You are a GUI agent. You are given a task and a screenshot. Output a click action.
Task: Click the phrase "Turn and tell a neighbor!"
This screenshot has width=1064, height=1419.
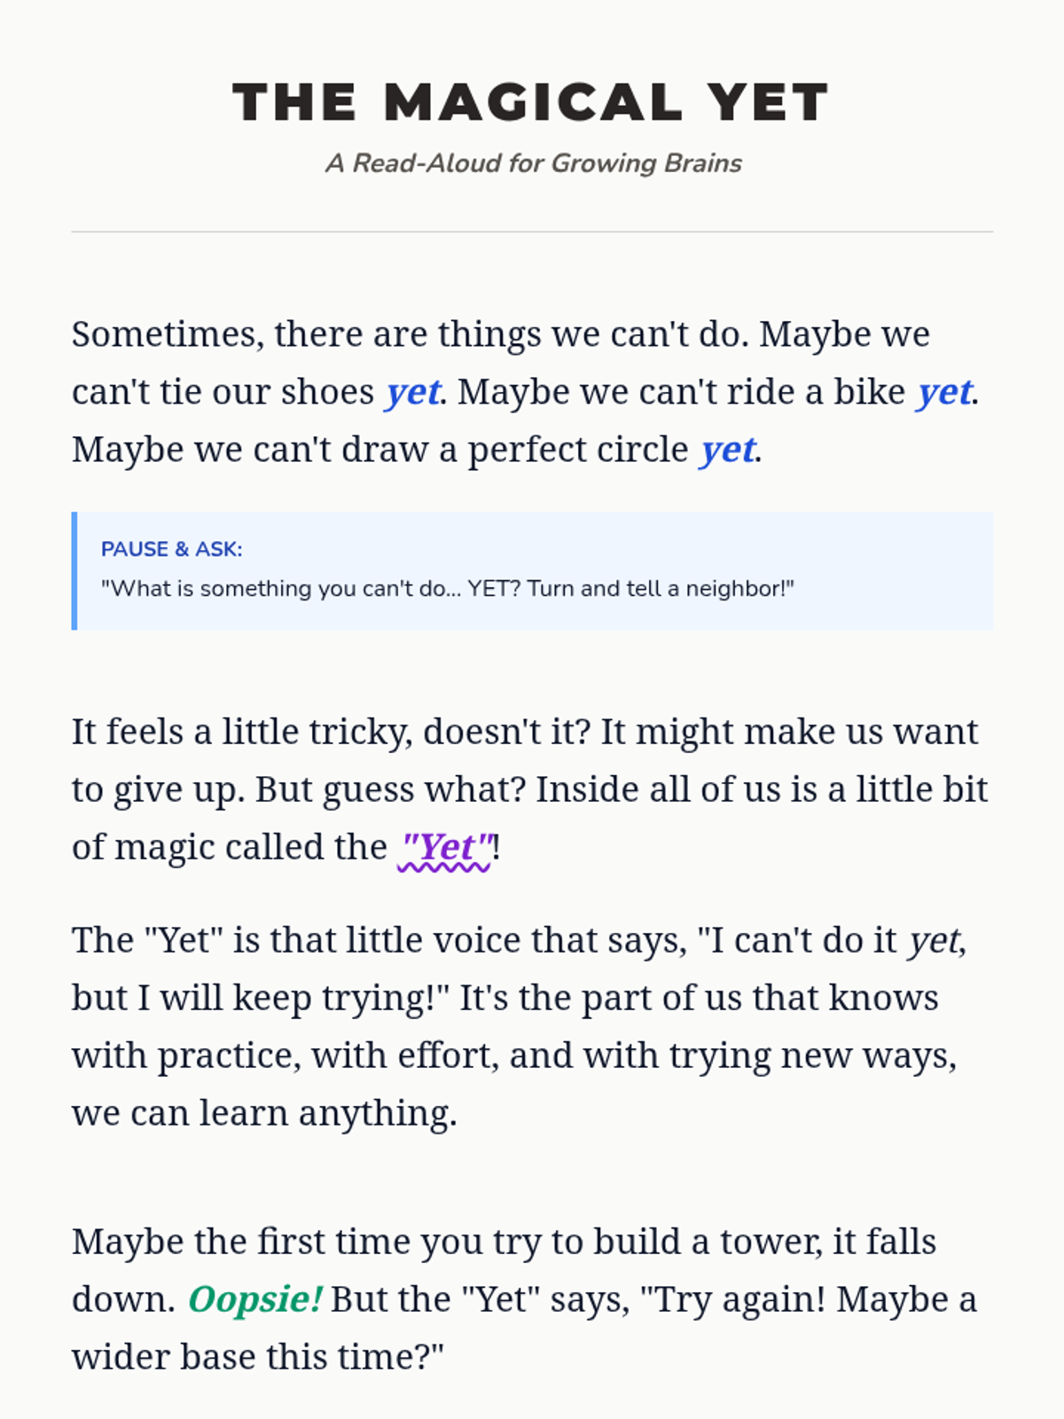659,589
